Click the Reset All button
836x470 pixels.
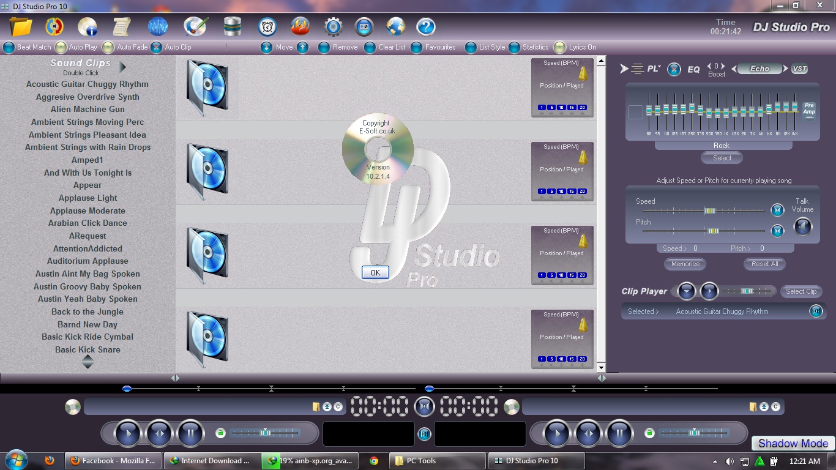765,264
